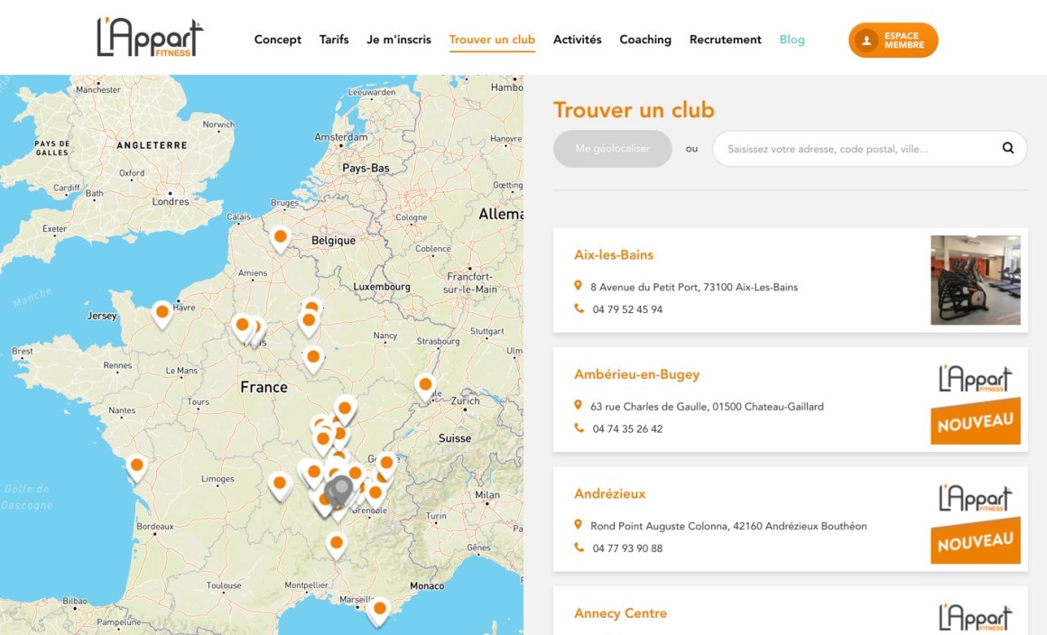Open the Ambérieu-en-Bugey club title
The image size is (1047, 635).
(636, 374)
